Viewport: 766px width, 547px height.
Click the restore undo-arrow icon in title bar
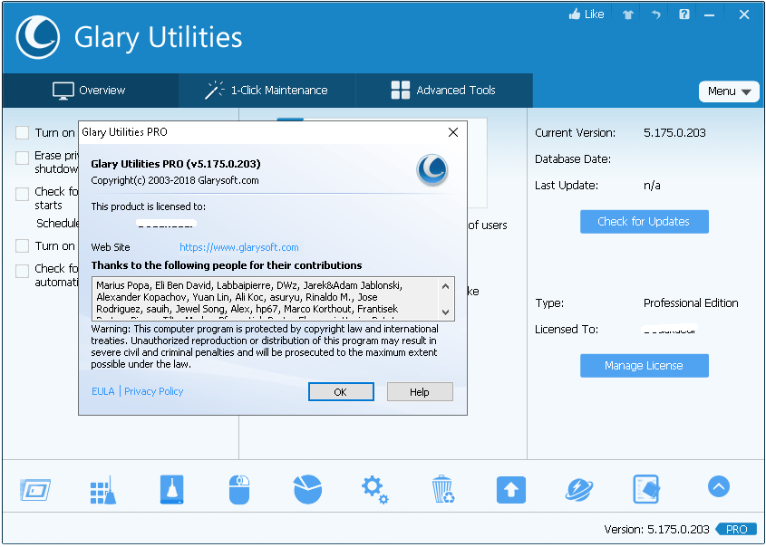(655, 14)
